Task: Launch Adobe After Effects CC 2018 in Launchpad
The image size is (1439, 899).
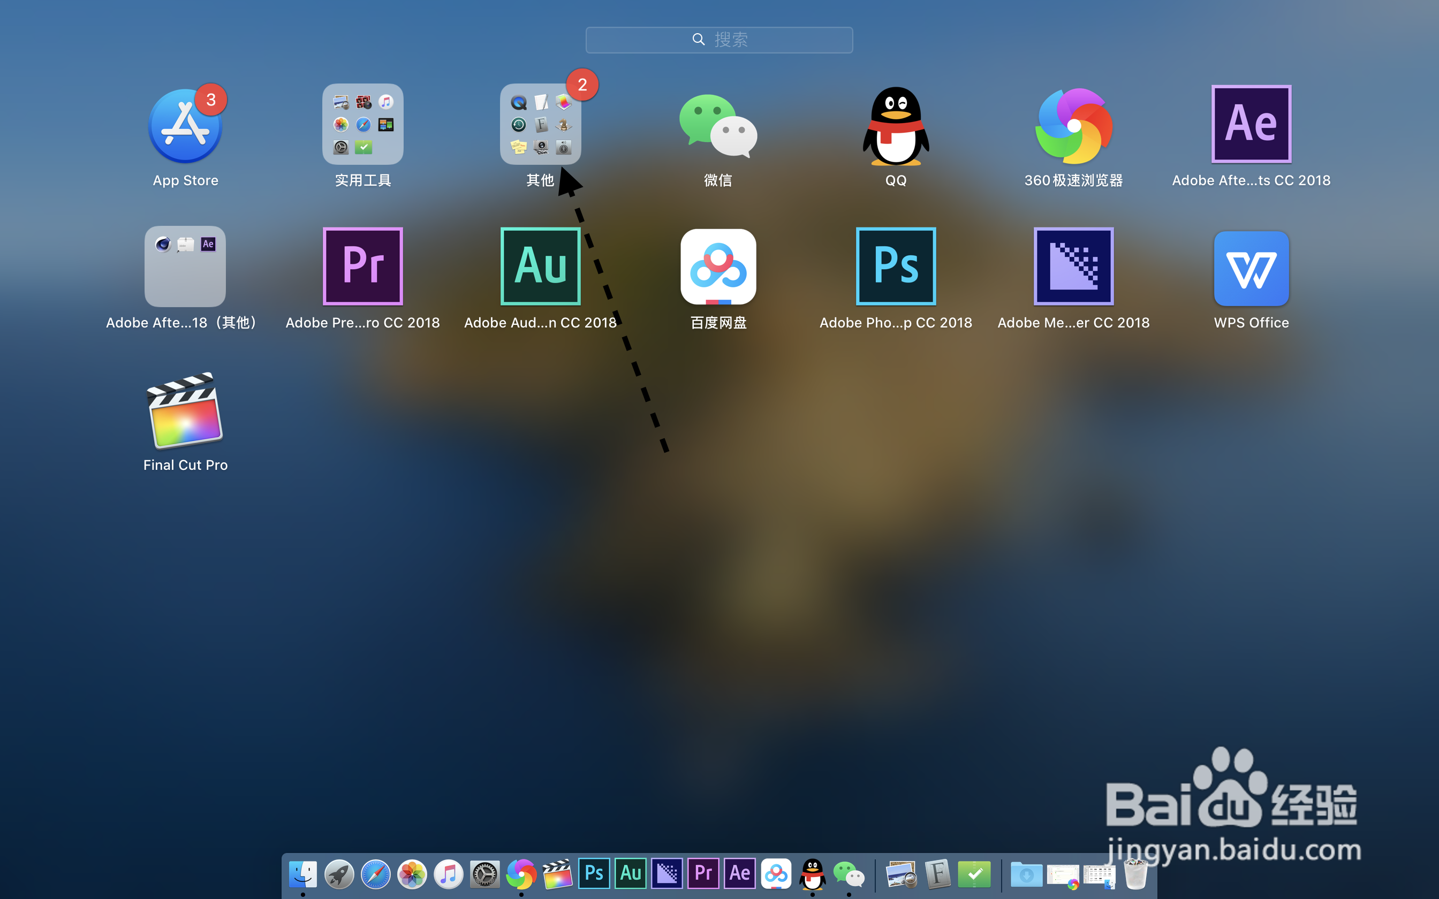Action: pyautogui.click(x=1251, y=124)
